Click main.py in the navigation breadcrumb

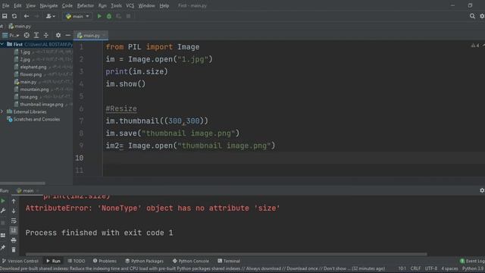point(20,27)
